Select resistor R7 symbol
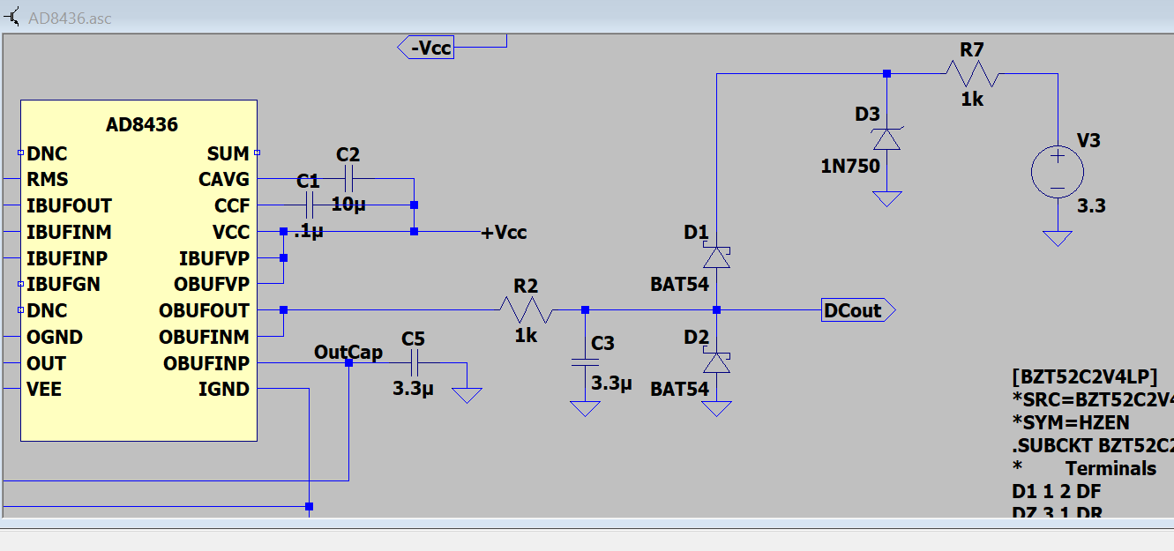 click(x=971, y=74)
